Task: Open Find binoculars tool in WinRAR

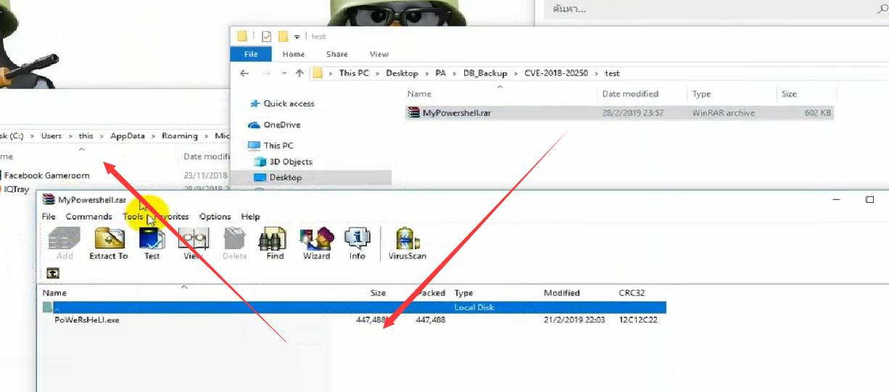Action: (x=275, y=243)
